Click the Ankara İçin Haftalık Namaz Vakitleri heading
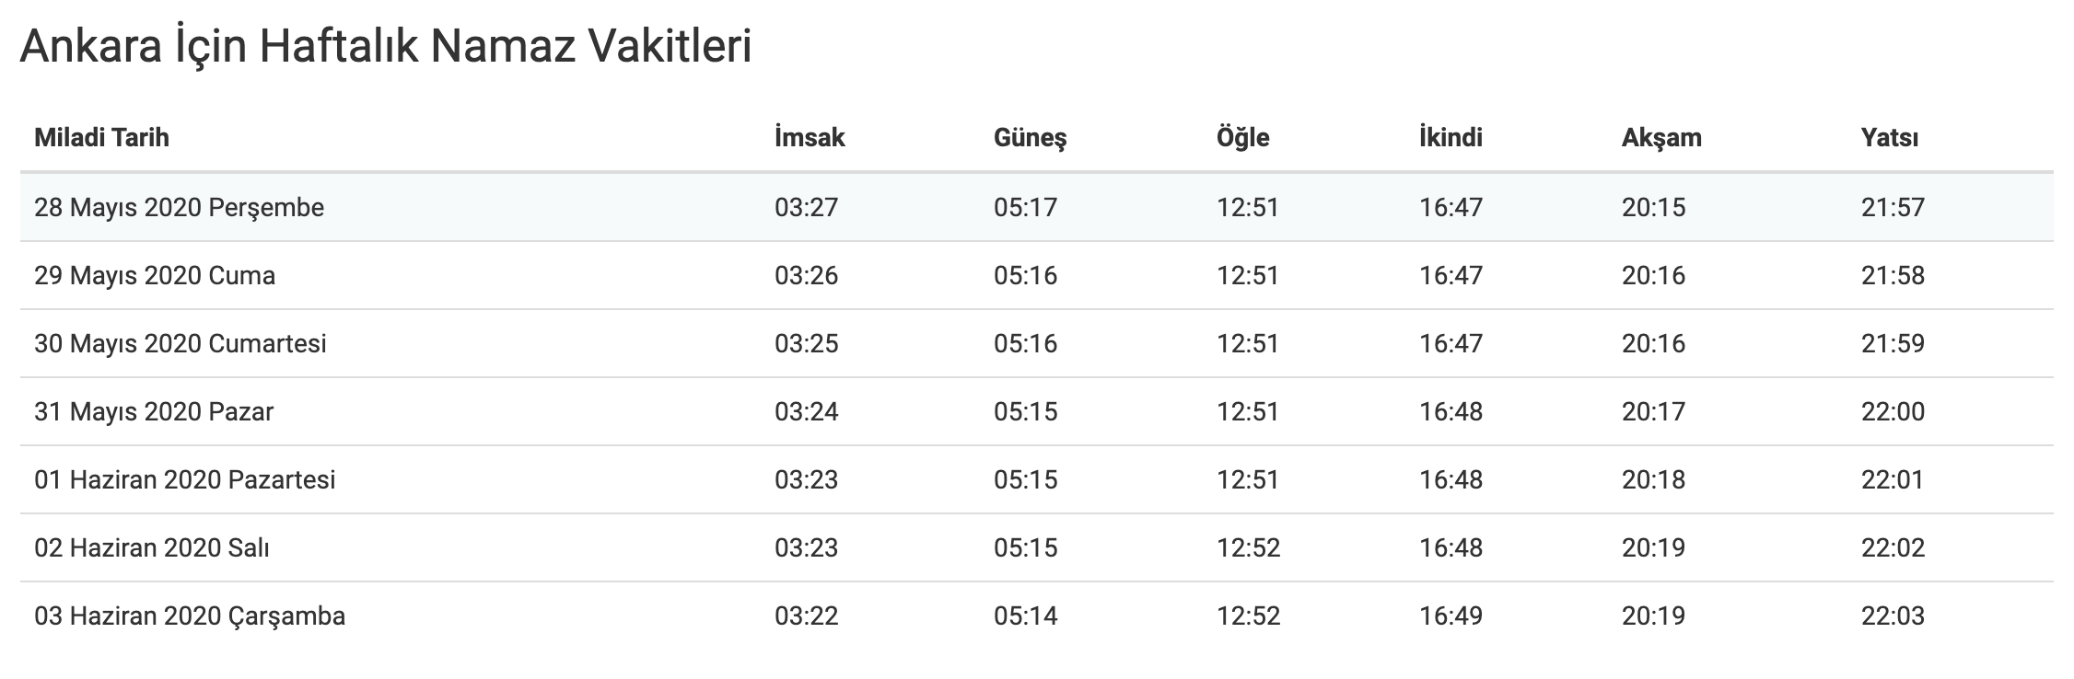Image resolution: width=2074 pixels, height=679 pixels. point(386,46)
